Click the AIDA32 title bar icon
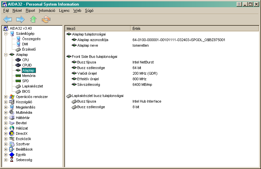The height and width of the screenshot is (169, 261). 4,4
